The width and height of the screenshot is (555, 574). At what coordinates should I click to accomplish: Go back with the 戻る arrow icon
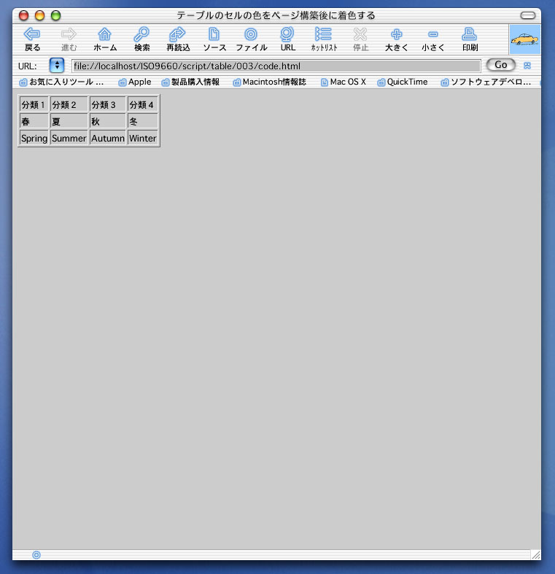(32, 34)
